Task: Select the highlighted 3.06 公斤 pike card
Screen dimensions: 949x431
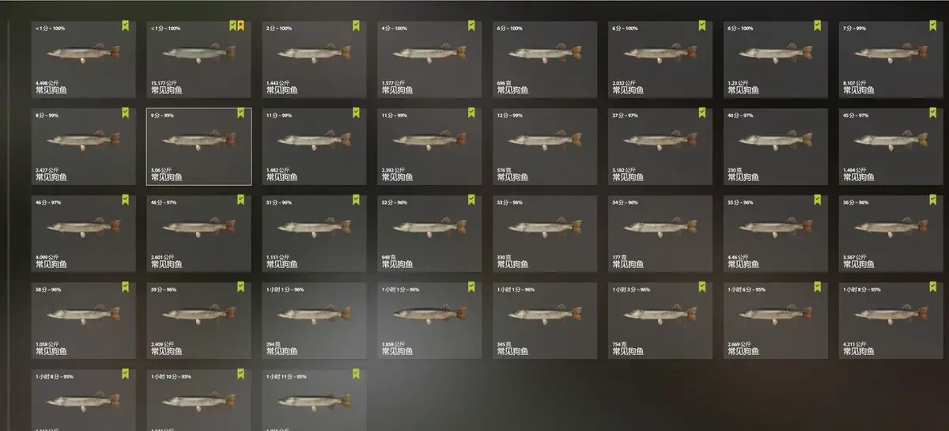Action: pyautogui.click(x=199, y=146)
